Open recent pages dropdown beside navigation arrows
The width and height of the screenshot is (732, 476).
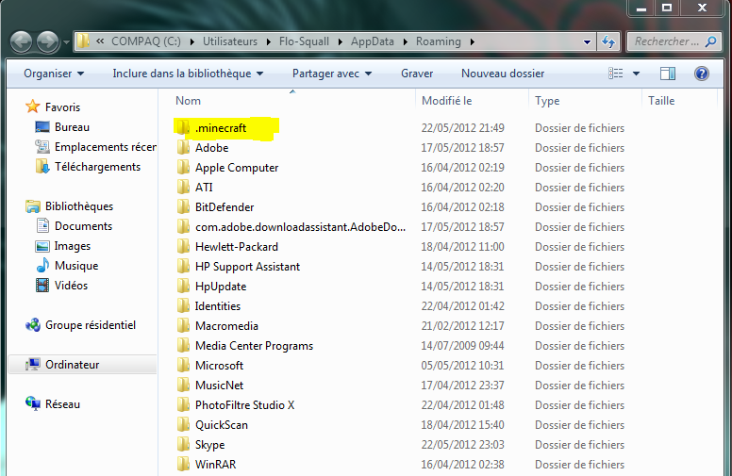point(66,42)
